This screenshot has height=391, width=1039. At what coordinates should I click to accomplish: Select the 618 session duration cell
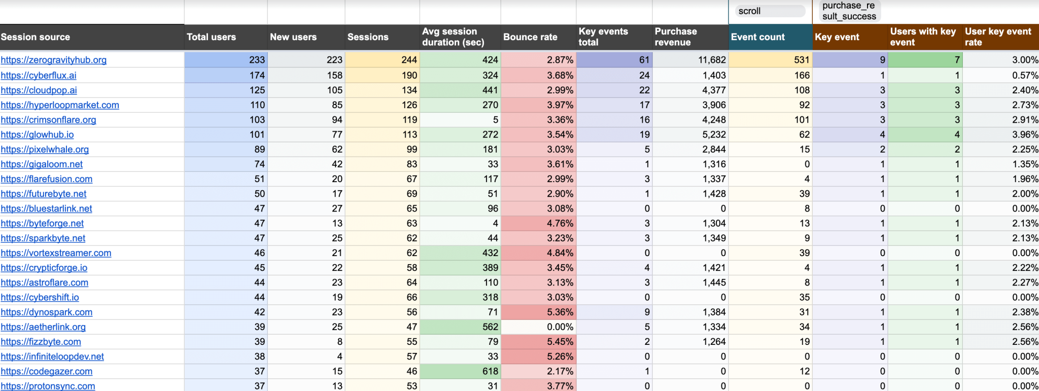click(460, 371)
